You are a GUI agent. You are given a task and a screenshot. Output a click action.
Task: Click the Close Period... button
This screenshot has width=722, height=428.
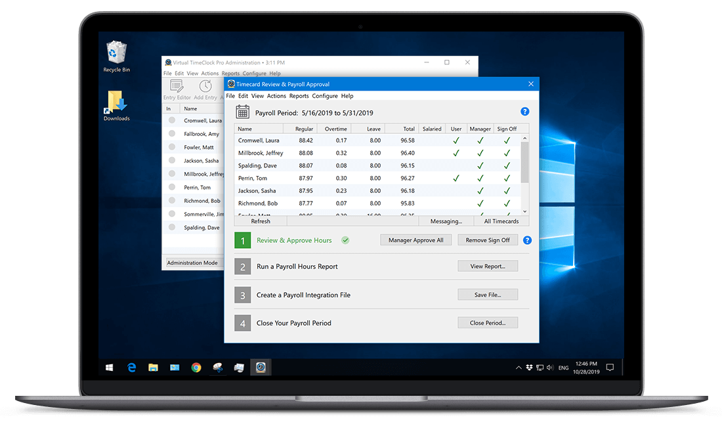(488, 323)
